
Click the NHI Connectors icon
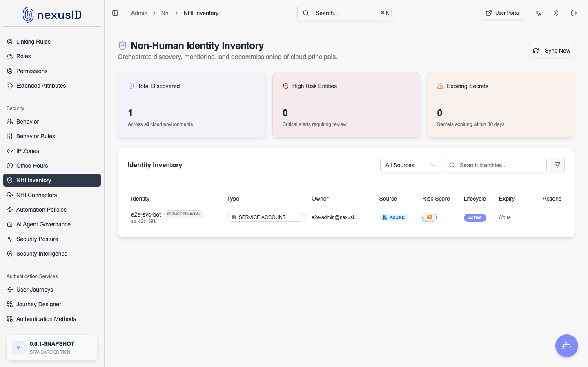click(10, 195)
